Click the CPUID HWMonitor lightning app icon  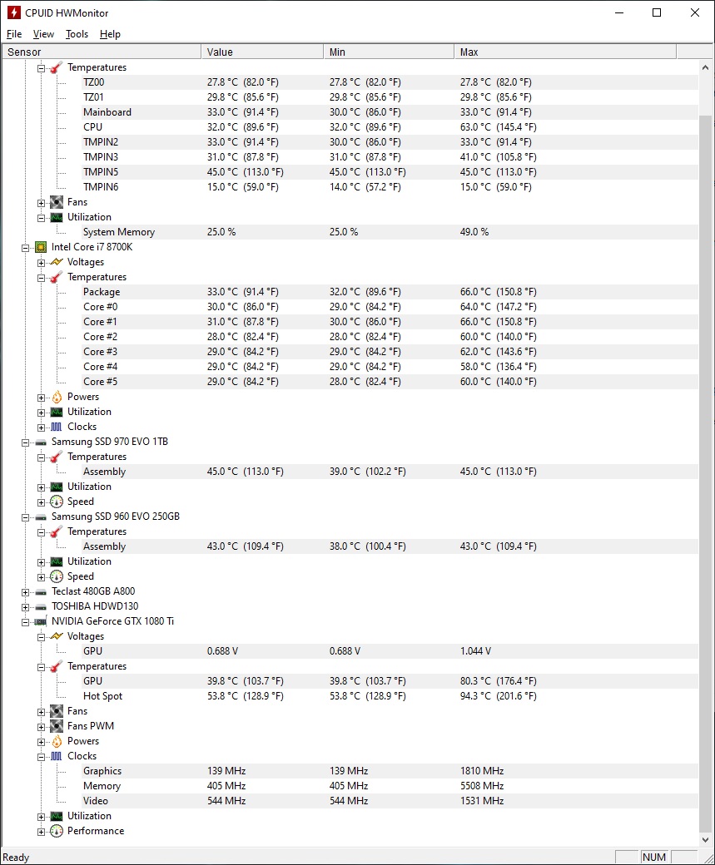pos(14,12)
